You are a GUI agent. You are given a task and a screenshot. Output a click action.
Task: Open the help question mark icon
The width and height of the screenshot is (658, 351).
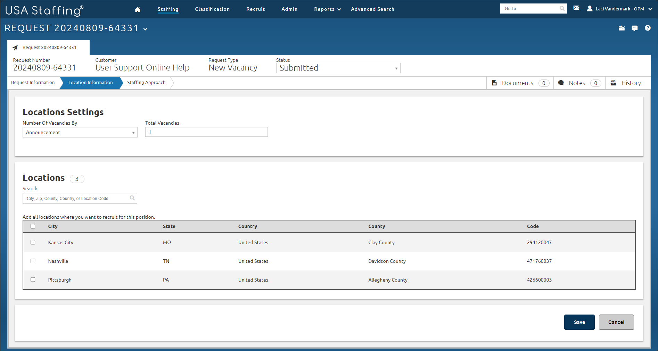tap(648, 28)
